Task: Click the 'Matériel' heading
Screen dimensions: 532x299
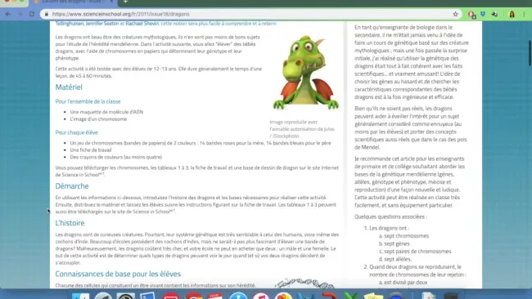Action: pyautogui.click(x=69, y=87)
